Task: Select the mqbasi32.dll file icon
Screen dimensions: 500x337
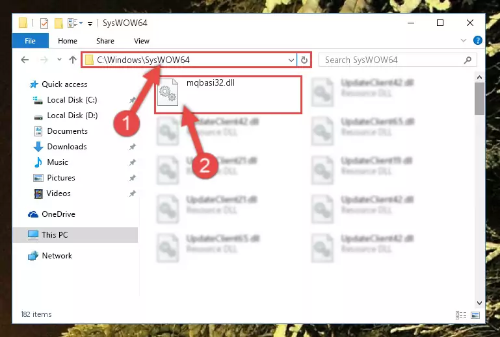Action: pos(168,92)
